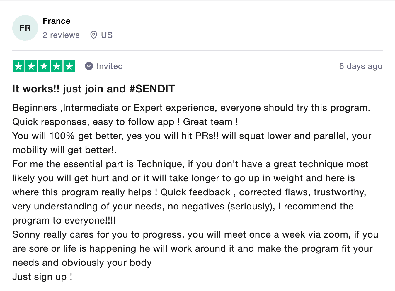Screen dimensions: 395x291
Task: Click the Invited label text
Action: pyautogui.click(x=110, y=66)
